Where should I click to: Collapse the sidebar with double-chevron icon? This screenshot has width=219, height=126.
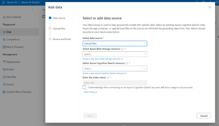point(32,10)
